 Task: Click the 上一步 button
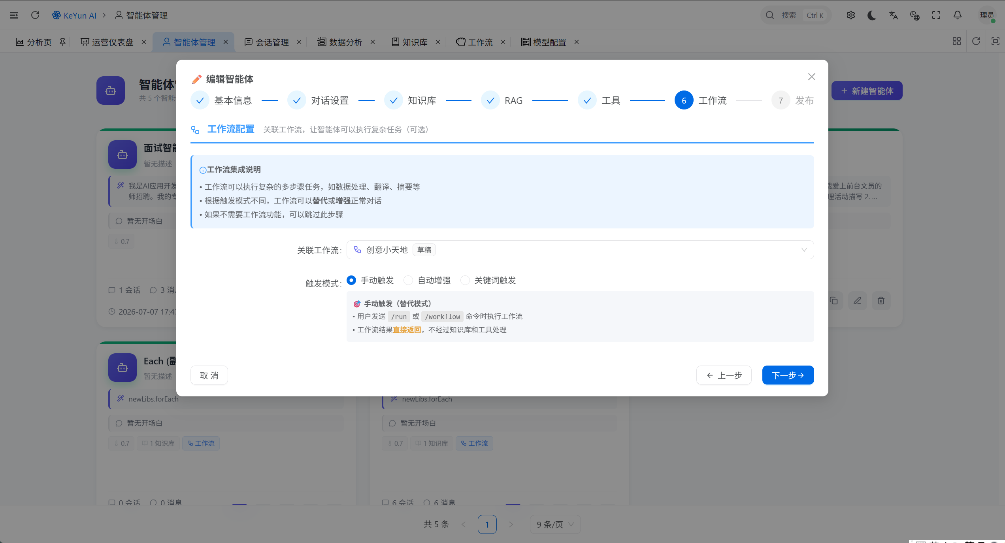click(x=724, y=375)
